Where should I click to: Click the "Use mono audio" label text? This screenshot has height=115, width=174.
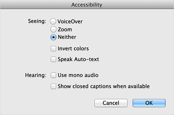point(78,75)
